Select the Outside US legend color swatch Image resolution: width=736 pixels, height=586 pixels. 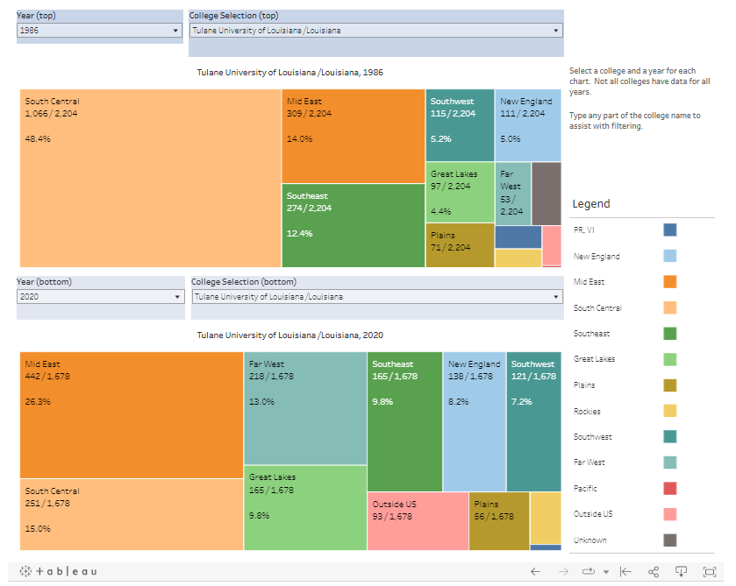coord(670,514)
